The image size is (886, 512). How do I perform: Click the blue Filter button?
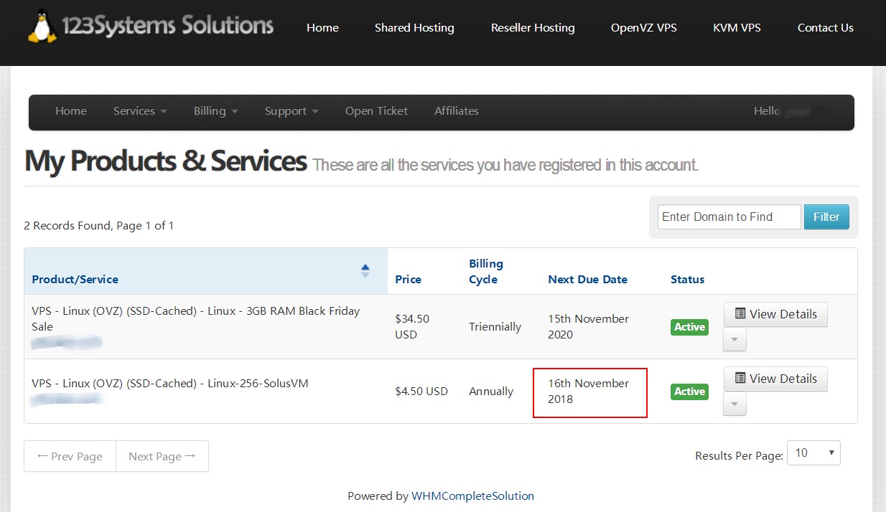(x=826, y=217)
